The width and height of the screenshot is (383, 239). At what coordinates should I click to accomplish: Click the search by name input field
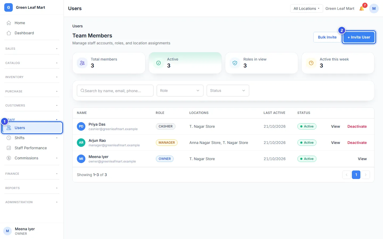[x=115, y=91]
